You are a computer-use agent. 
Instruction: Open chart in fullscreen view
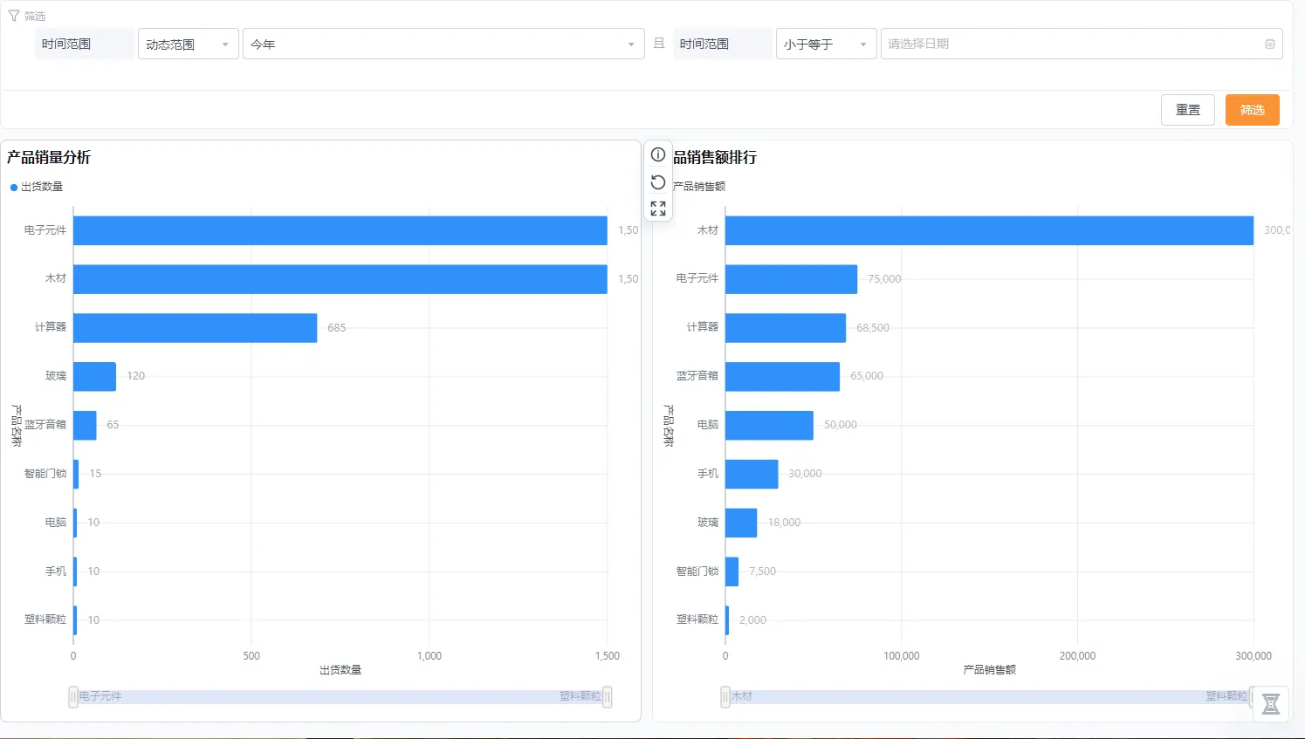tap(658, 209)
